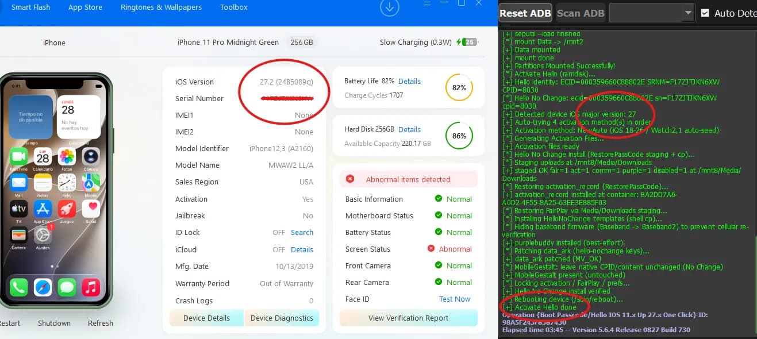The width and height of the screenshot is (757, 339).
Task: Click the Photos app icon on the iPhone preview
Action: [x=67, y=156]
